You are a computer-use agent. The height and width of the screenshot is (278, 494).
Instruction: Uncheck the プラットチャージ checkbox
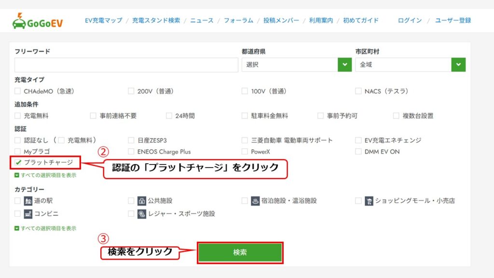click(18, 162)
